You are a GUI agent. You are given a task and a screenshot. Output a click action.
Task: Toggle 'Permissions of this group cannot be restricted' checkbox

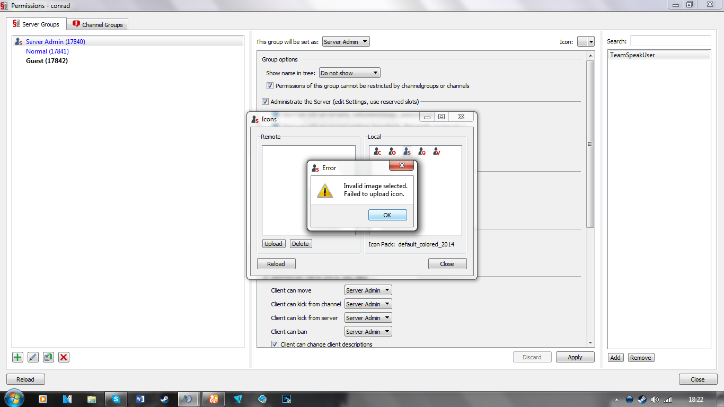[x=270, y=86]
